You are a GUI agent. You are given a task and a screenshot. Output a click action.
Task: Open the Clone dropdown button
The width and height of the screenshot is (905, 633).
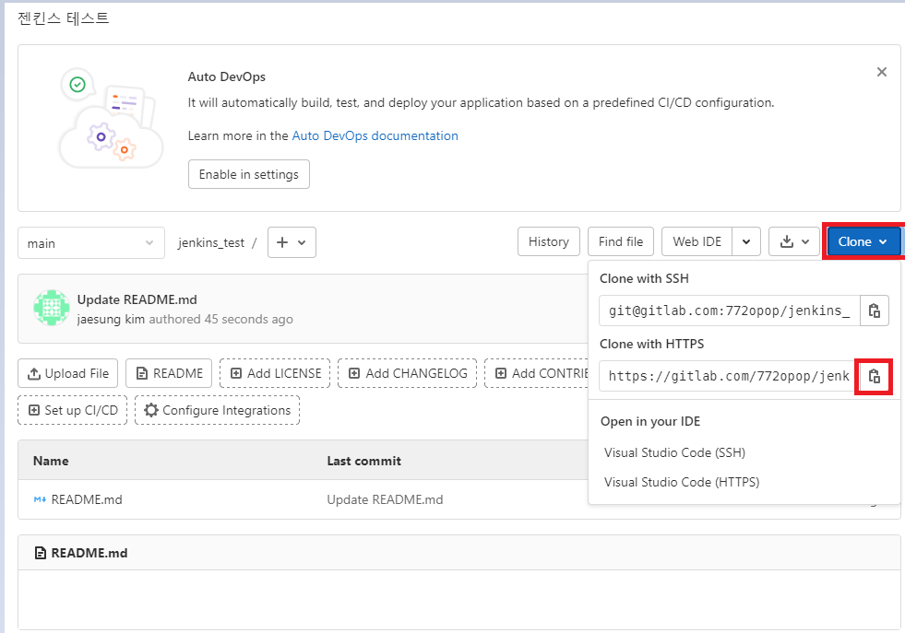[x=863, y=241]
